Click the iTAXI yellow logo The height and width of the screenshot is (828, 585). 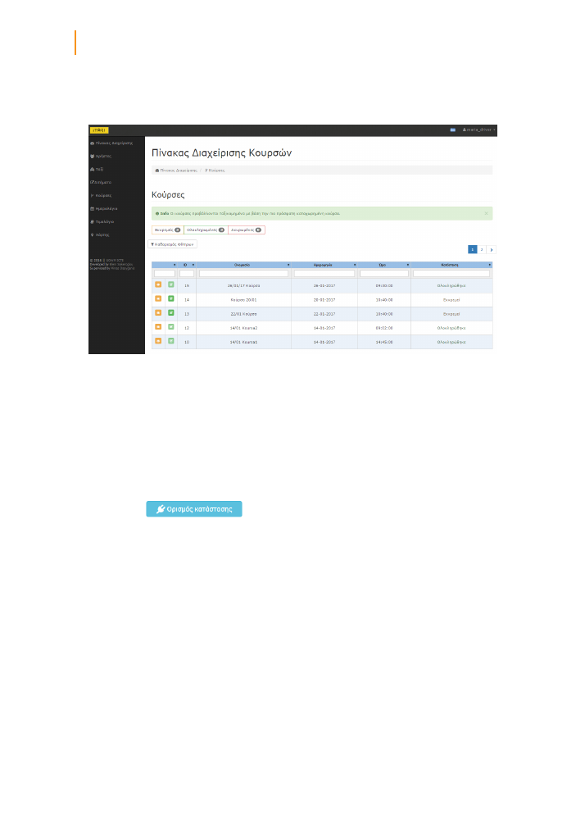pos(99,130)
